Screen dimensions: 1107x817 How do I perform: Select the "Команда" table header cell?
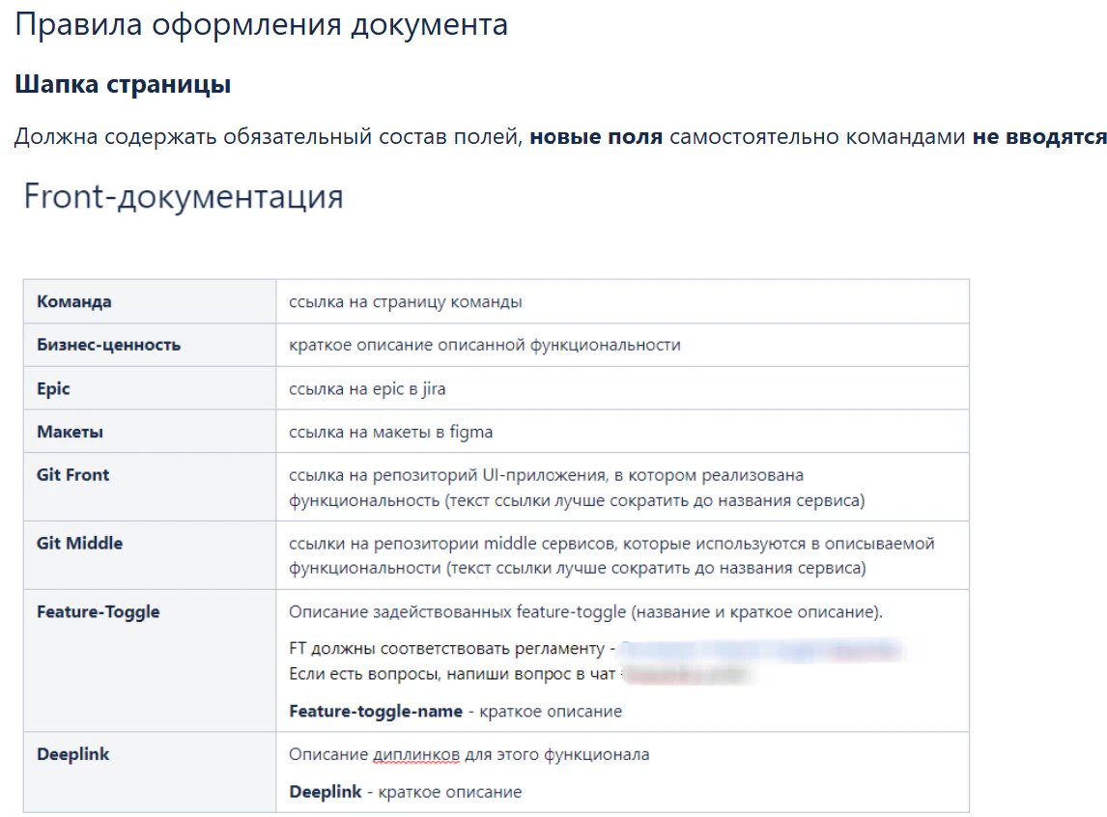point(150,301)
